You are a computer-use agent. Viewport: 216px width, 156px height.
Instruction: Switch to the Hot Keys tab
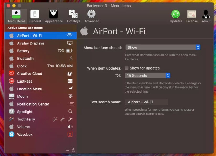tap(73, 16)
